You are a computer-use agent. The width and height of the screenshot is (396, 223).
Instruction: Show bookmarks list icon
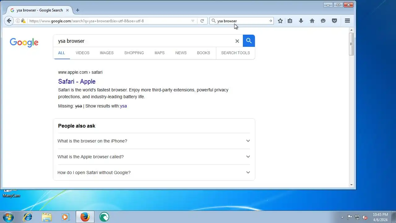click(x=290, y=21)
